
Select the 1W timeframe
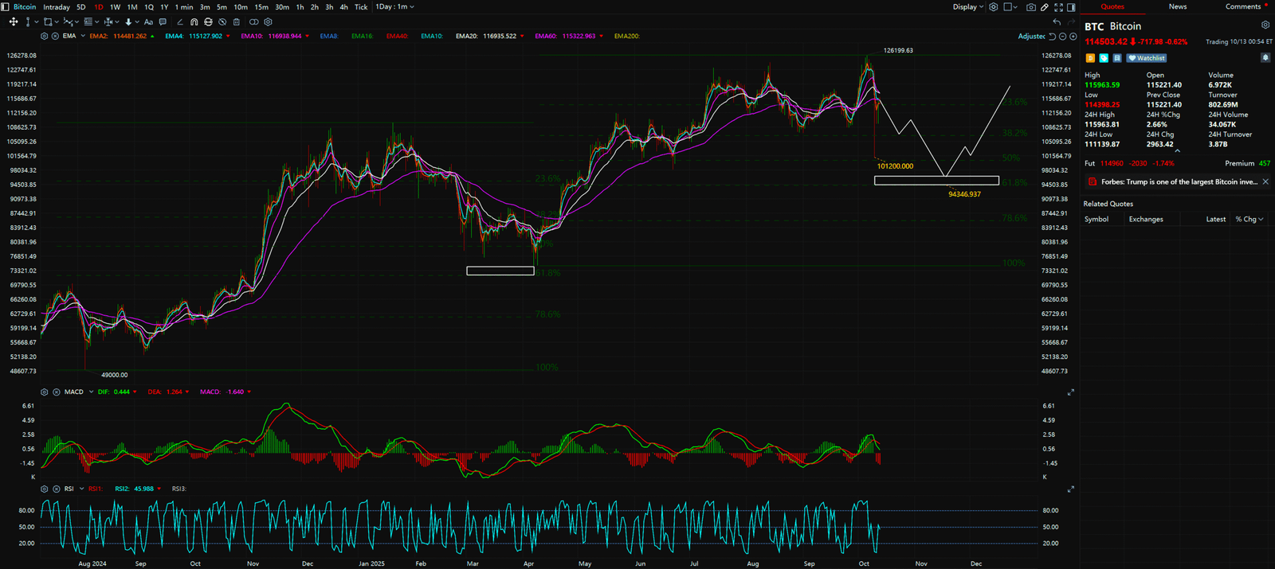[115, 7]
